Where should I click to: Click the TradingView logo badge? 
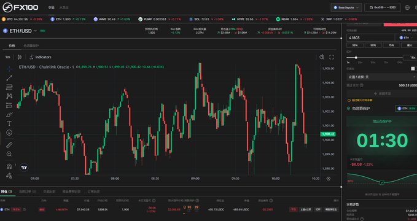[x=24, y=168]
